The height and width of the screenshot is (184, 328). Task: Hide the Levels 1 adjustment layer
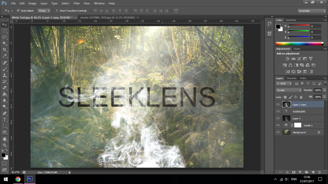click(278, 125)
